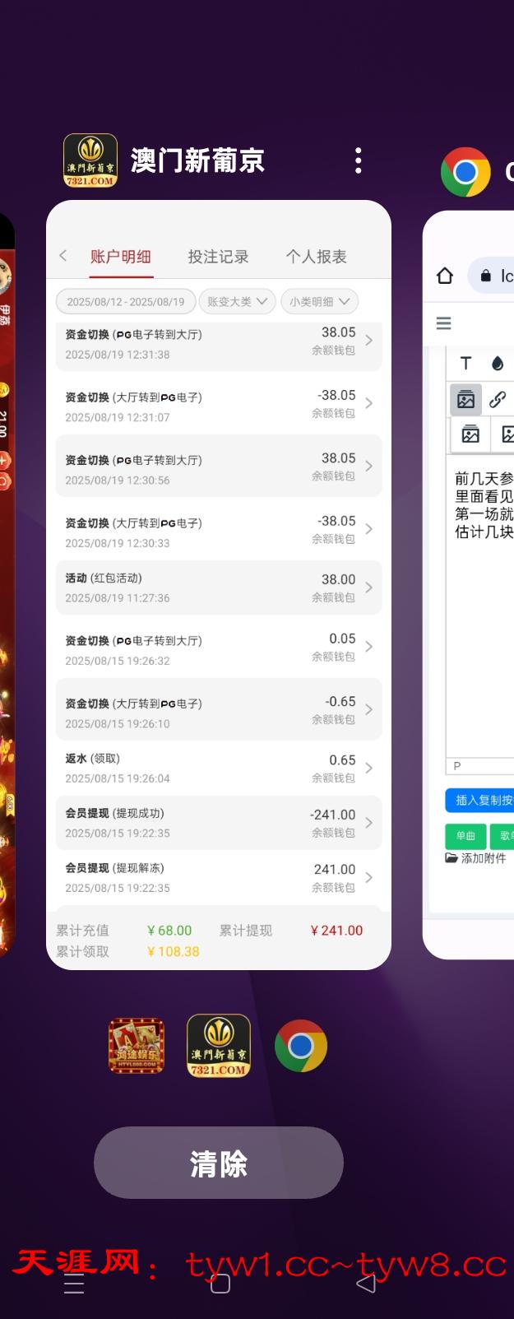Tap the Chrome icon above the right card
This screenshot has width=514, height=1319.
click(x=465, y=172)
